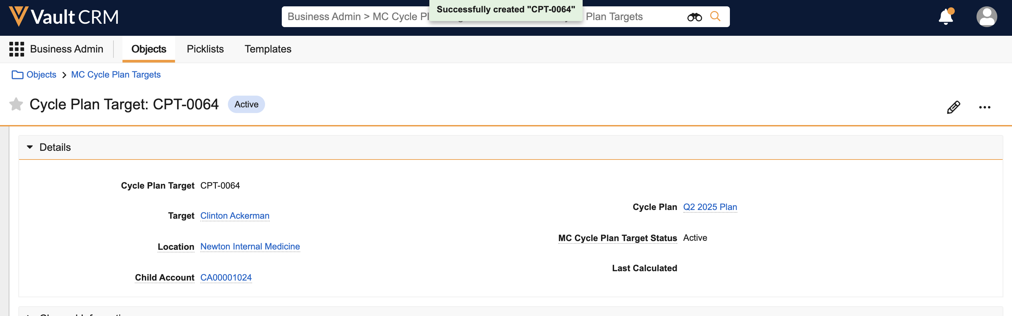This screenshot has width=1012, height=316.
Task: Click the Vault CRM logo
Action: click(x=64, y=17)
